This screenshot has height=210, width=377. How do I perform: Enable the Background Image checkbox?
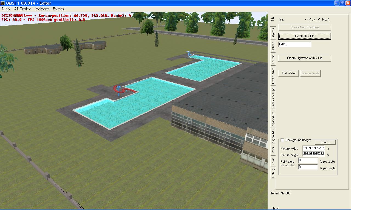(x=282, y=140)
